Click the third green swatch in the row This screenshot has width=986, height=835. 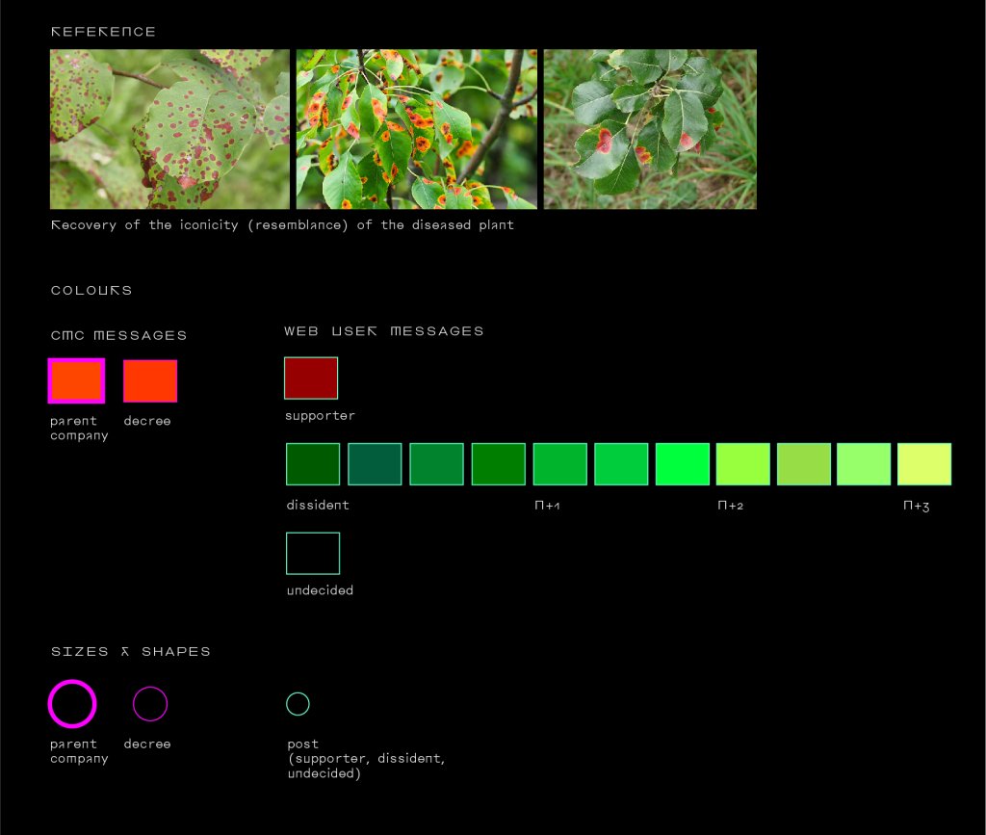coord(436,464)
